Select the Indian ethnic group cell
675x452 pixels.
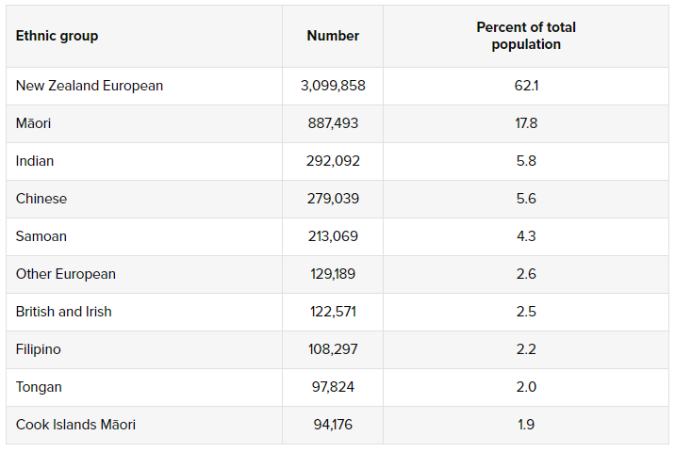(x=35, y=161)
